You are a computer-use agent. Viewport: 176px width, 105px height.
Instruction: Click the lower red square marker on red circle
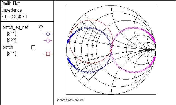[88, 63]
